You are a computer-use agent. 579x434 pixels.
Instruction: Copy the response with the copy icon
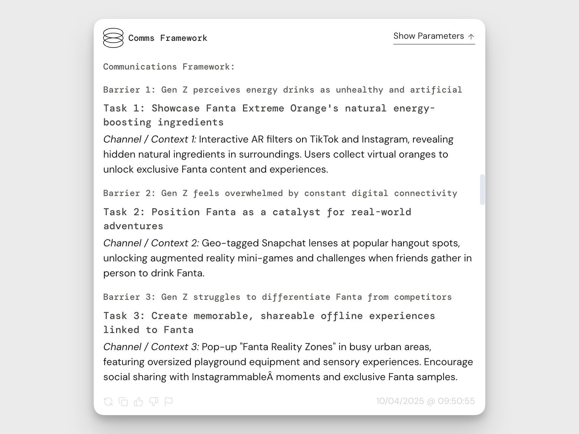(x=123, y=402)
